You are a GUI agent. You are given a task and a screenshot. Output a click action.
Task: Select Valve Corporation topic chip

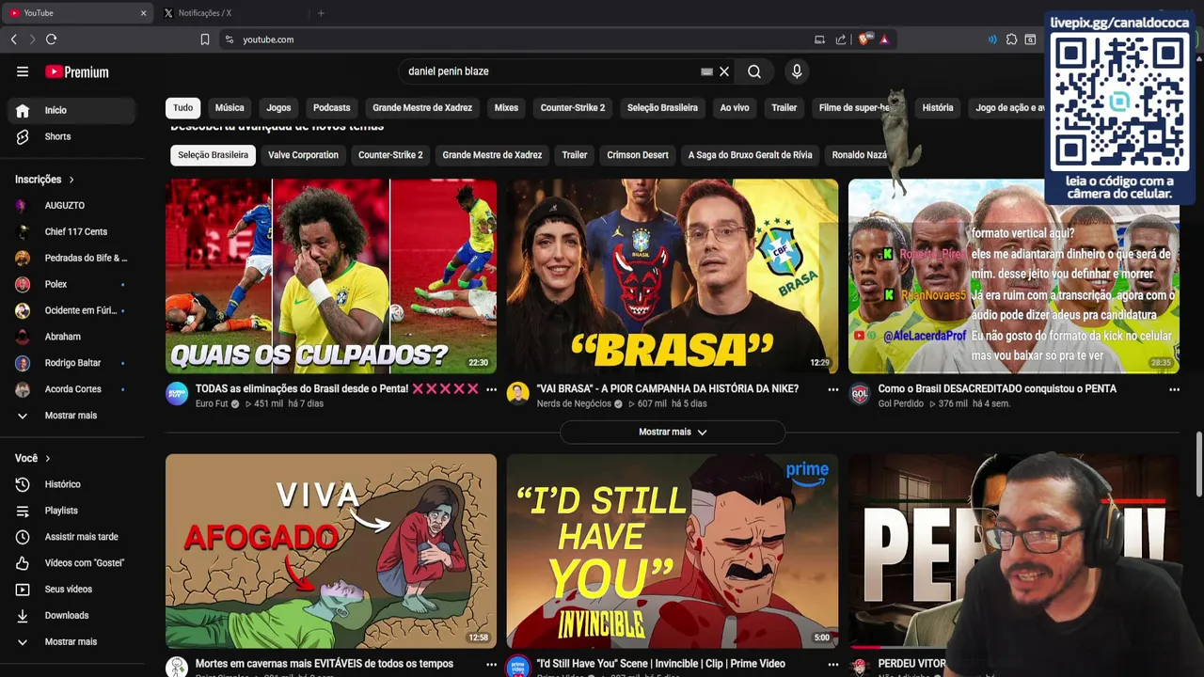(303, 155)
